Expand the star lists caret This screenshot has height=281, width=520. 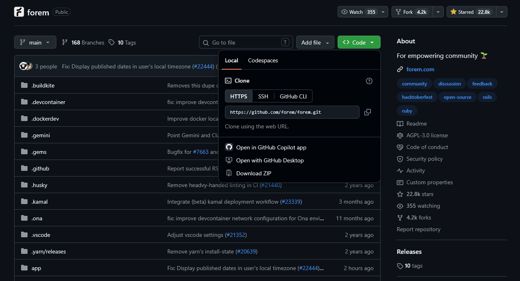(x=502, y=12)
